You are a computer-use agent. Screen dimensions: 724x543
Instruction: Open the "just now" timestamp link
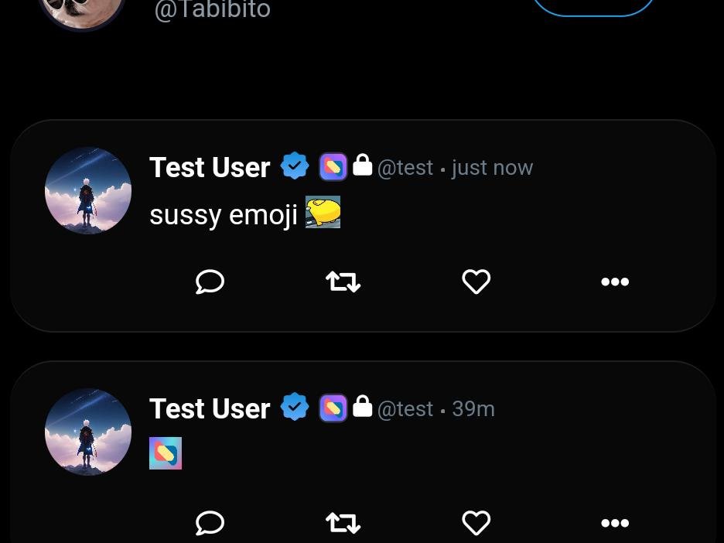(491, 167)
